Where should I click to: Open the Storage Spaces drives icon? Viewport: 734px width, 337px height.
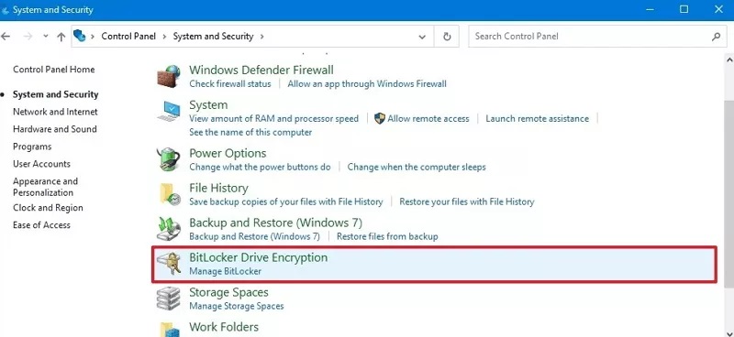(169, 299)
